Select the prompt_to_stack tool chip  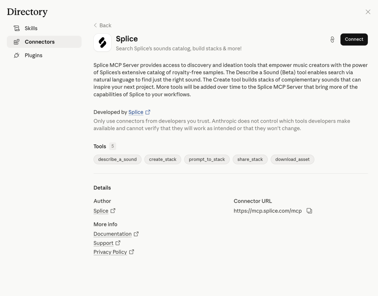click(x=207, y=159)
